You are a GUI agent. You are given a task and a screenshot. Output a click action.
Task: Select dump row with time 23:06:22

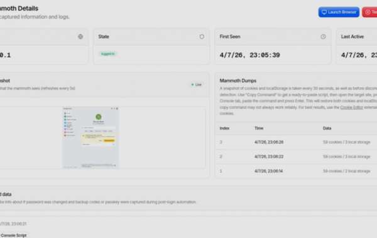pos(296,157)
